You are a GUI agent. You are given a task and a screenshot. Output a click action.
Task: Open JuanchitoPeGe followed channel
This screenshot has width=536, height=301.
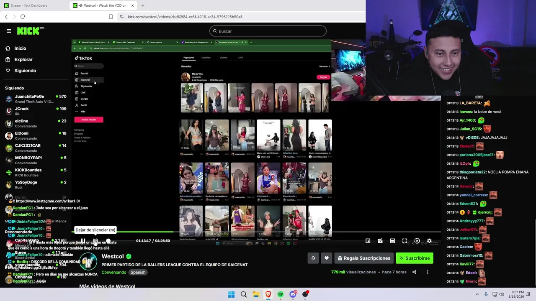click(36, 99)
